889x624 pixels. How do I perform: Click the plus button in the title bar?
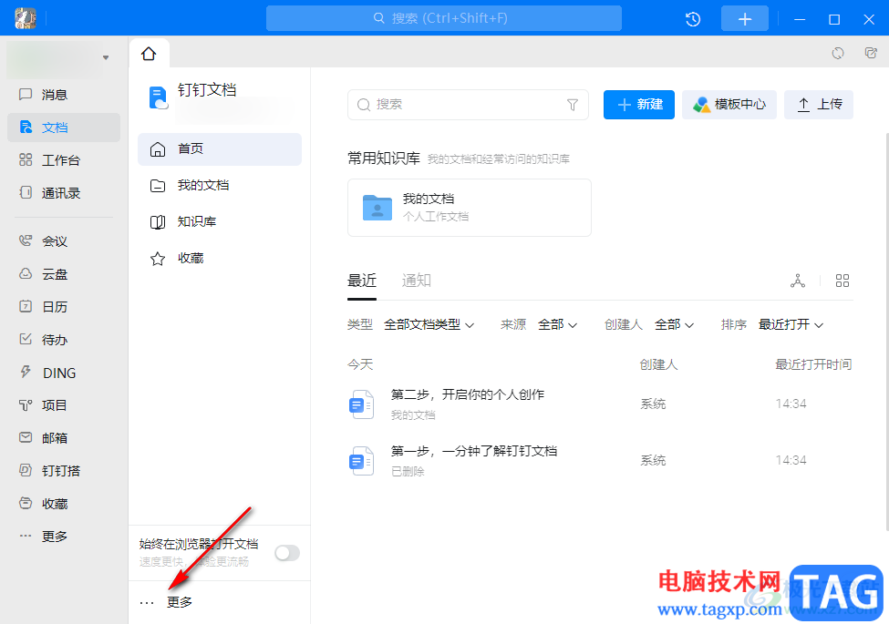click(x=744, y=19)
